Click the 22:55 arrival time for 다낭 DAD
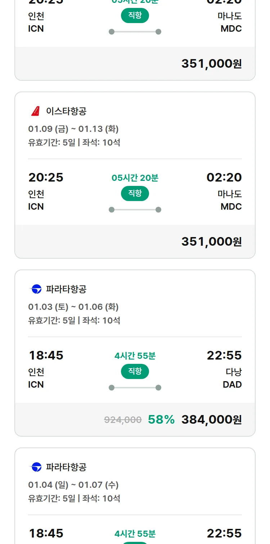 coord(224,355)
